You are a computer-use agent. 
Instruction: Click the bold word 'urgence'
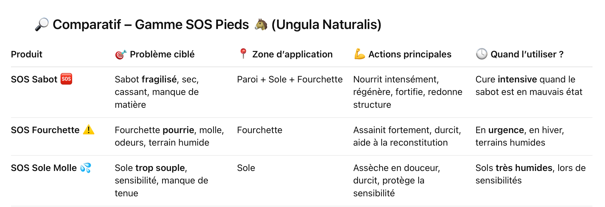pos(506,130)
